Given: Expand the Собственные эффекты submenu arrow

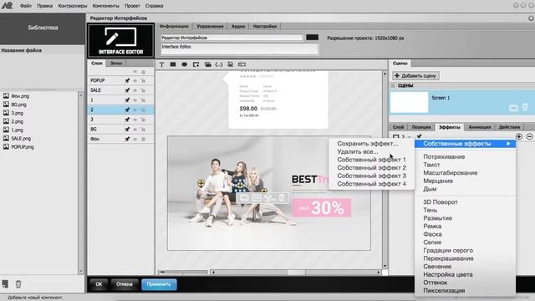Looking at the screenshot, I should [508, 144].
